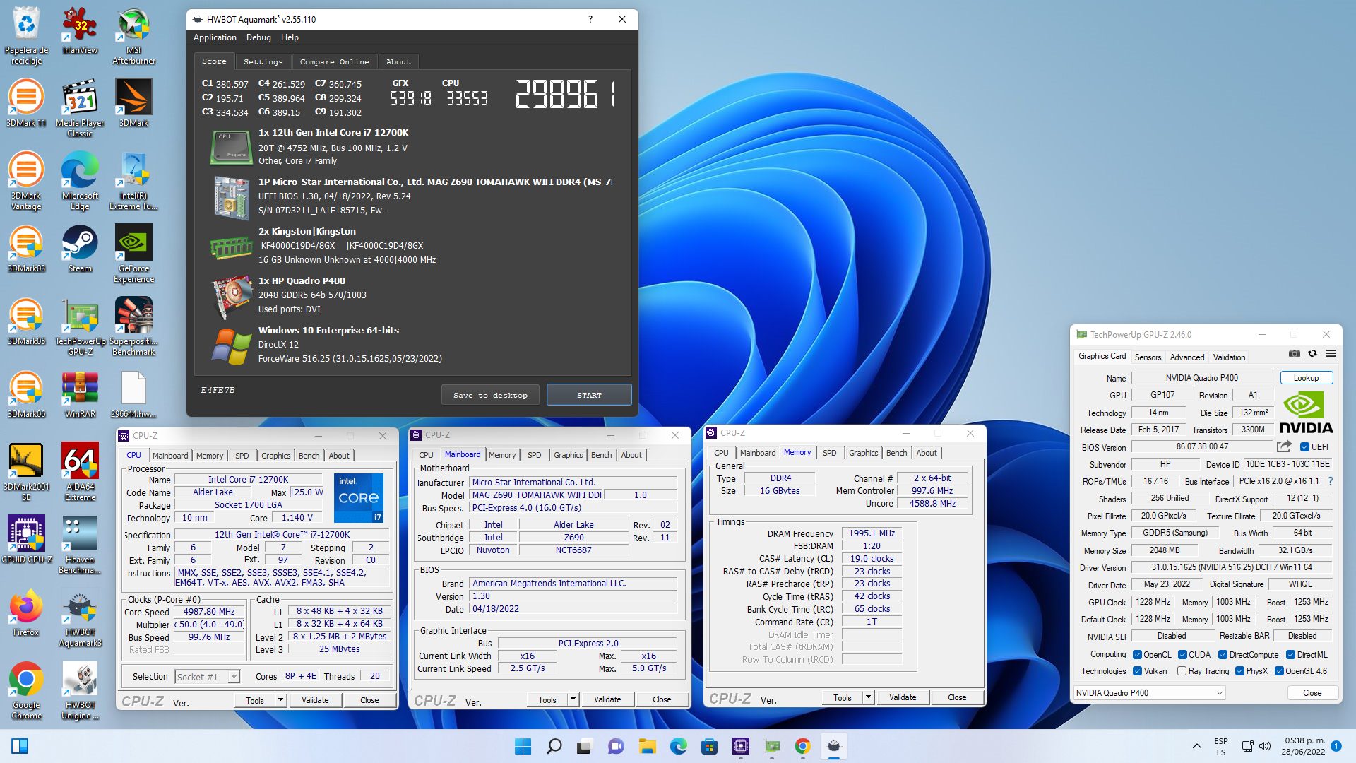Switch to Compare Online tab
This screenshot has width=1356, height=763.
pyautogui.click(x=334, y=62)
